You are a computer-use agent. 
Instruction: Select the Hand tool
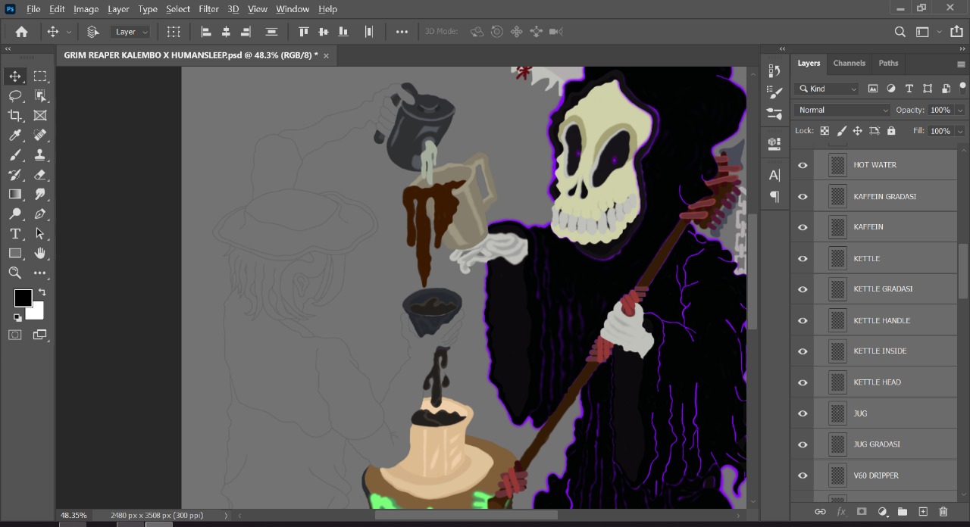40,253
